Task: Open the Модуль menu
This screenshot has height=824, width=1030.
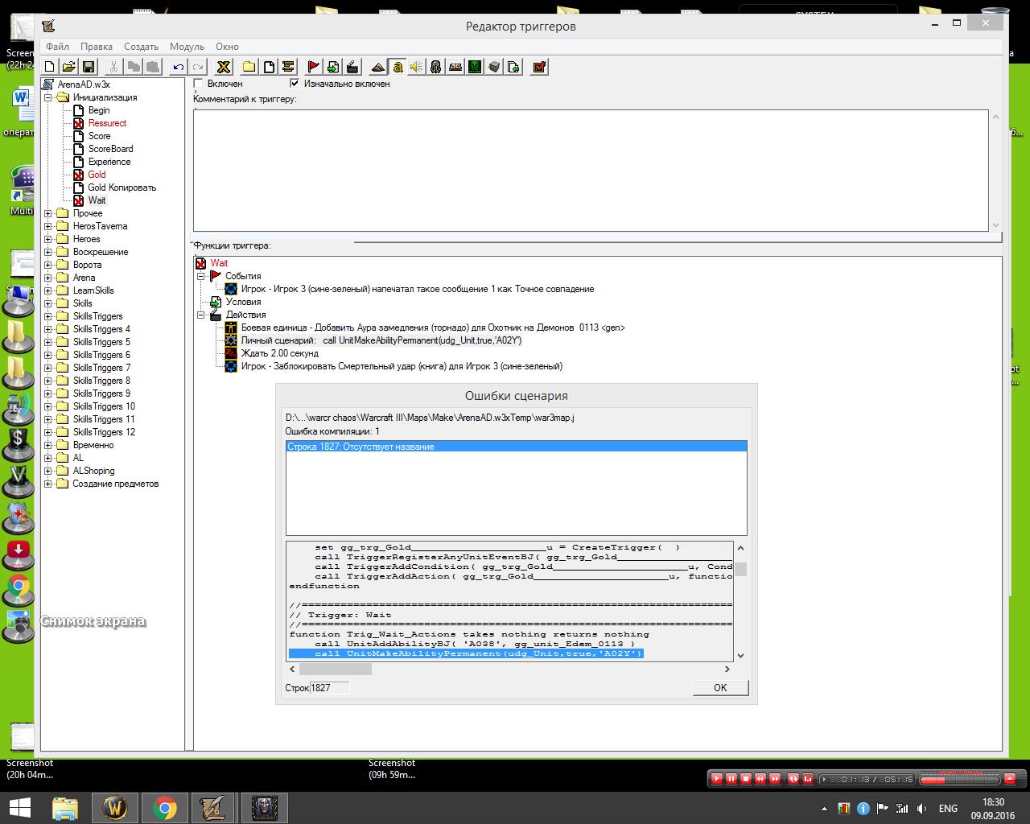Action: tap(187, 47)
